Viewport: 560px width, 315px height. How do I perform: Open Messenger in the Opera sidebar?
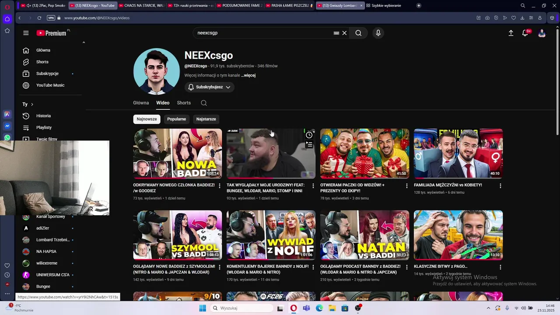pyautogui.click(x=7, y=126)
